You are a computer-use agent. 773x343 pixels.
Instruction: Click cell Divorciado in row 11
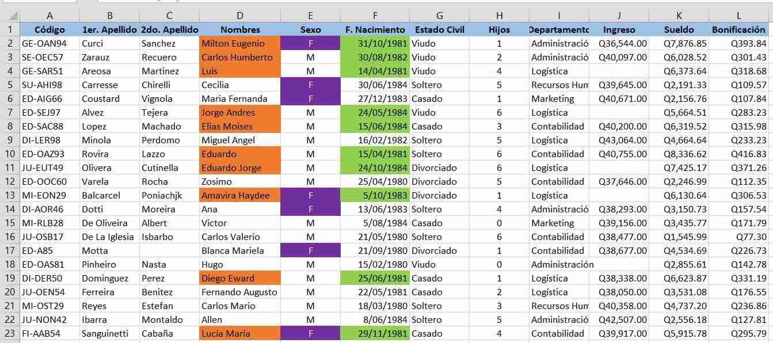(440, 167)
